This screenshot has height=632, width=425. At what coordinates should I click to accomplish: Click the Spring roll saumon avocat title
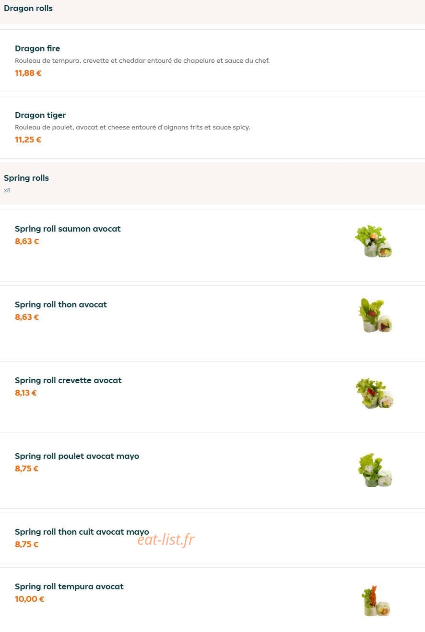(x=68, y=229)
